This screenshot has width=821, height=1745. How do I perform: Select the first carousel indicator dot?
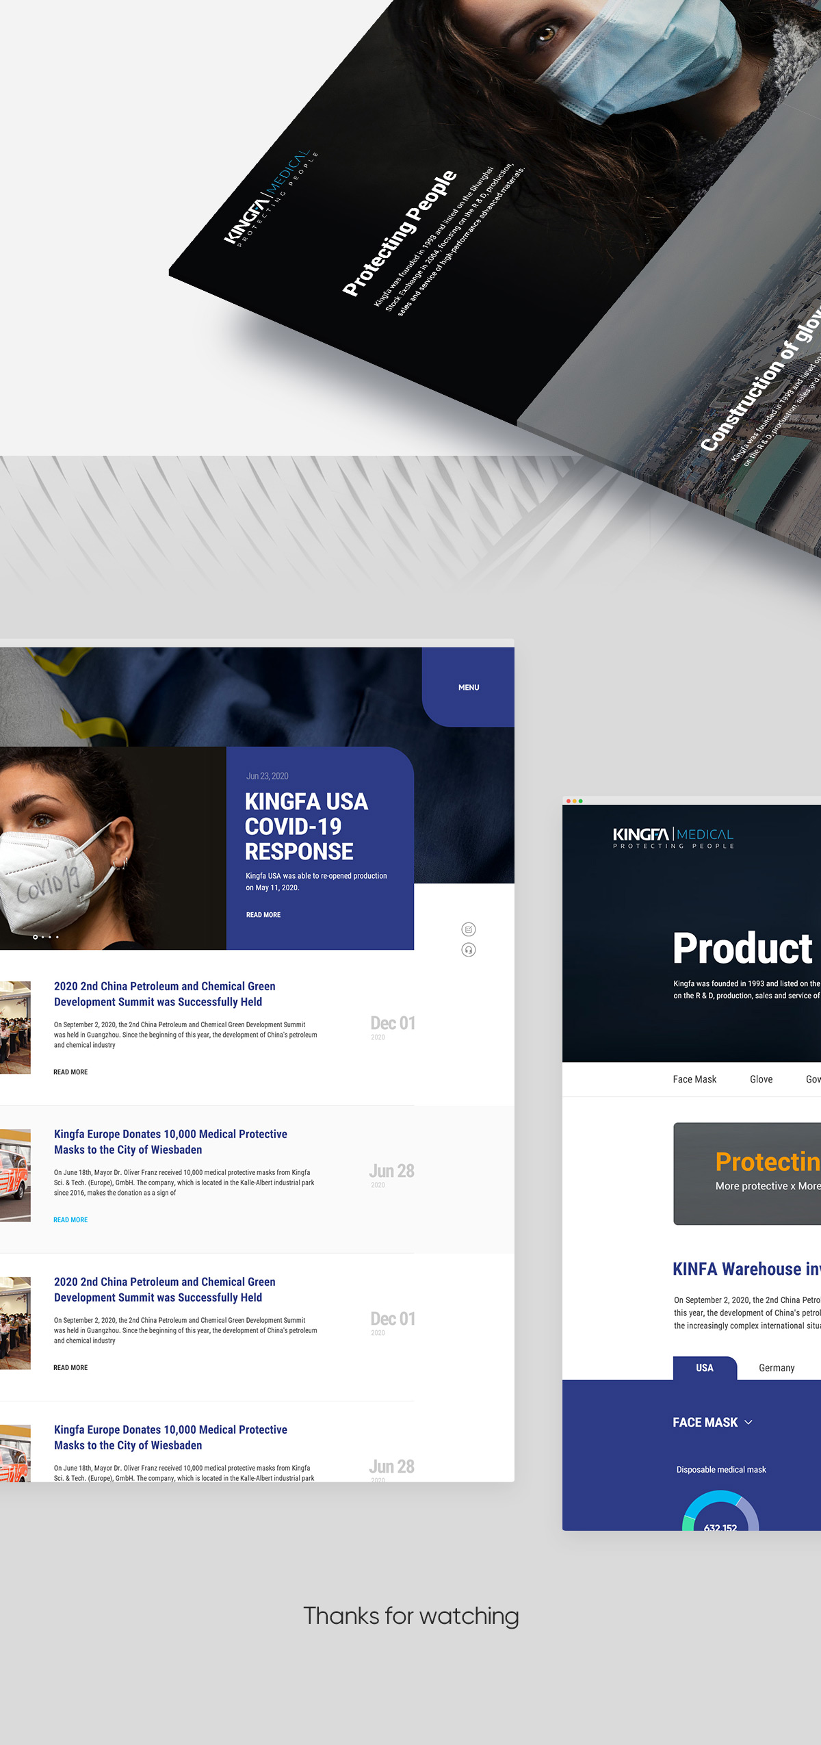(x=36, y=937)
